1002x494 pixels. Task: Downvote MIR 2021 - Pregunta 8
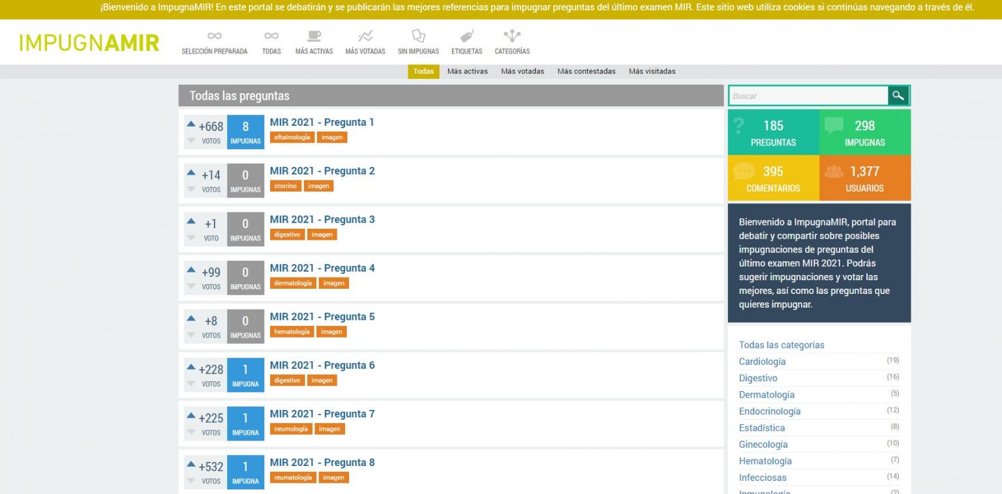[191, 481]
